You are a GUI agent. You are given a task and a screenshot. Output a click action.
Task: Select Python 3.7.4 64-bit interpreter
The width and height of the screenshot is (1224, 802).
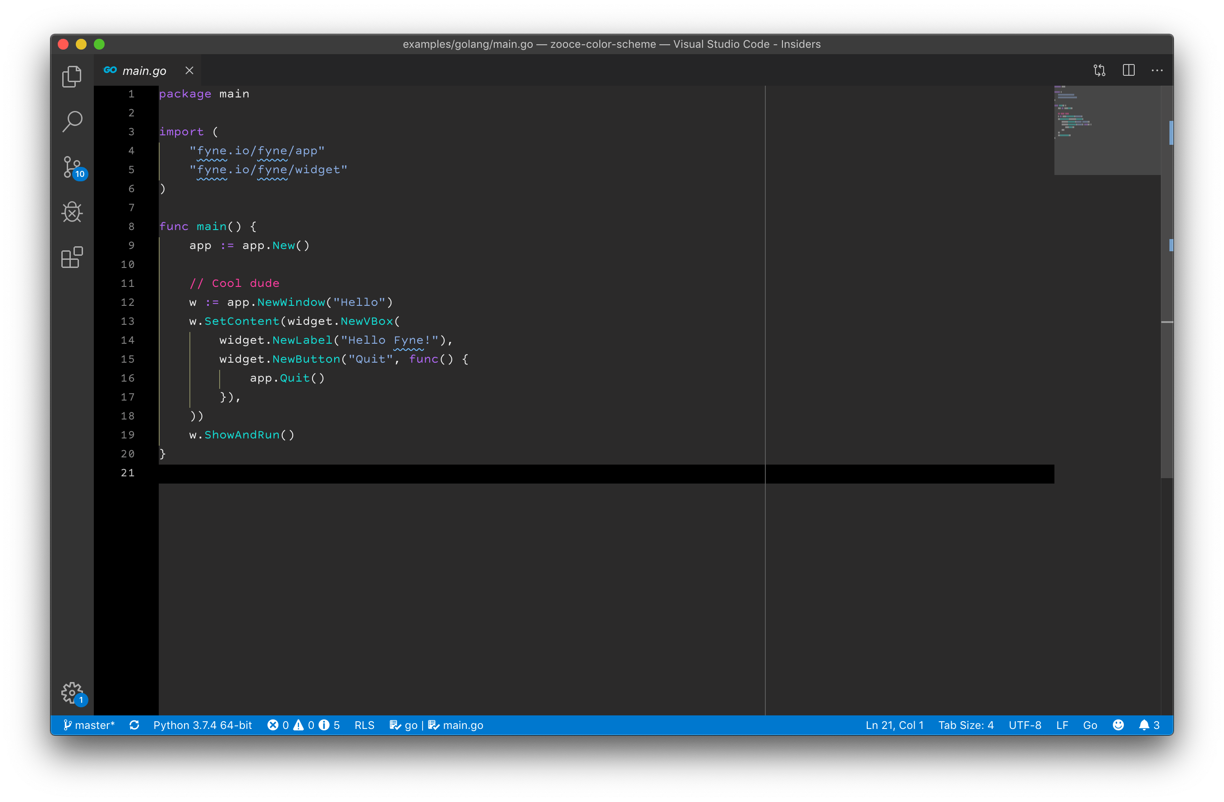click(x=202, y=725)
